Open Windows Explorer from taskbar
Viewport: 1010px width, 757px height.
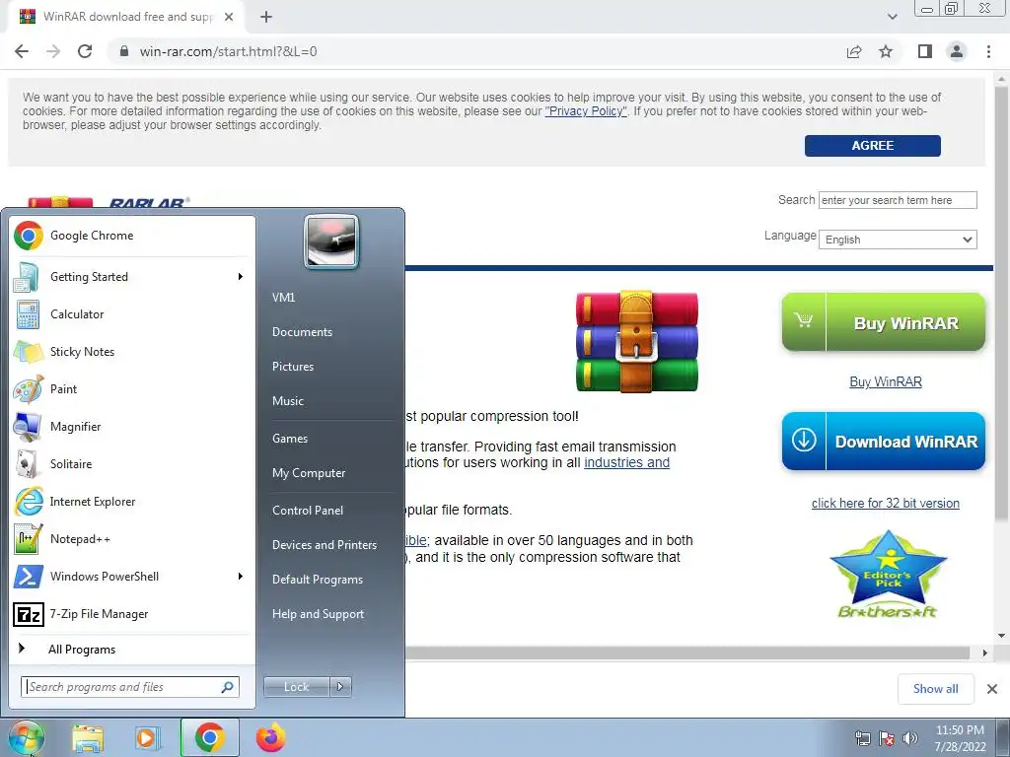88,737
